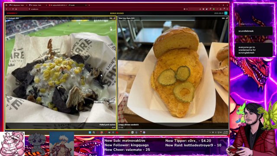Viewport: 277px width, 156px height.
Task: Click the 'Crispy chicken sandwich' caption
Action: point(129,125)
